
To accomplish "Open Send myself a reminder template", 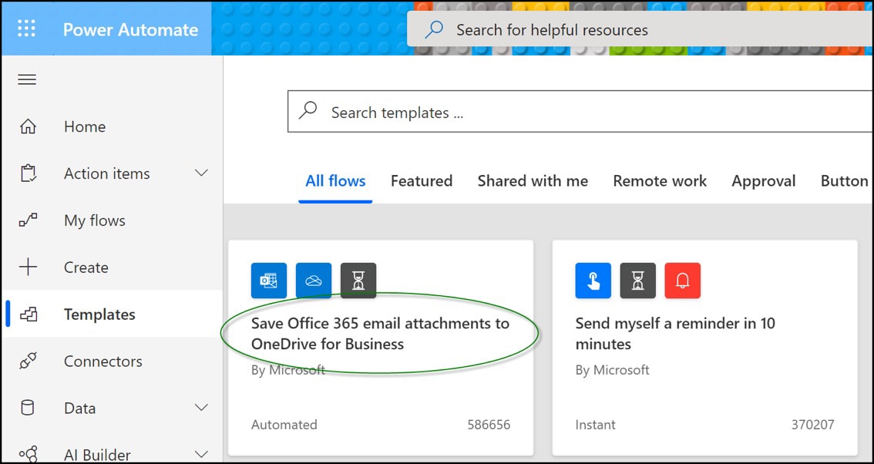I will (675, 334).
